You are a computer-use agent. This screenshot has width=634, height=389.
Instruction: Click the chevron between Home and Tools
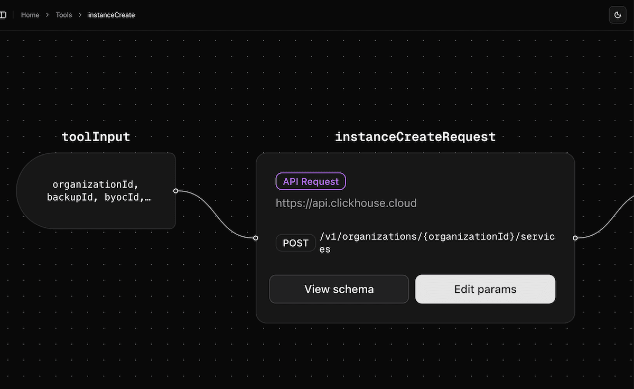pyautogui.click(x=48, y=15)
